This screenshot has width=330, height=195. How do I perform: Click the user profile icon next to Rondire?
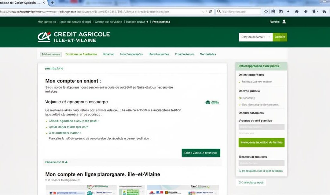(284, 22)
